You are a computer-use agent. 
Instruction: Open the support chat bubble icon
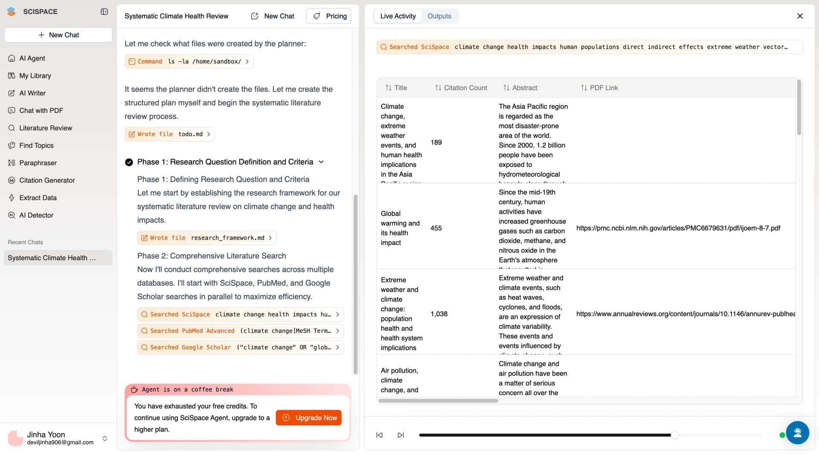[x=797, y=433]
